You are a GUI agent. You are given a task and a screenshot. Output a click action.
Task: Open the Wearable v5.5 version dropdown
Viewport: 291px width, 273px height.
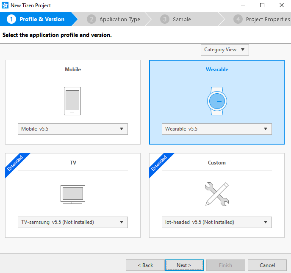217,129
